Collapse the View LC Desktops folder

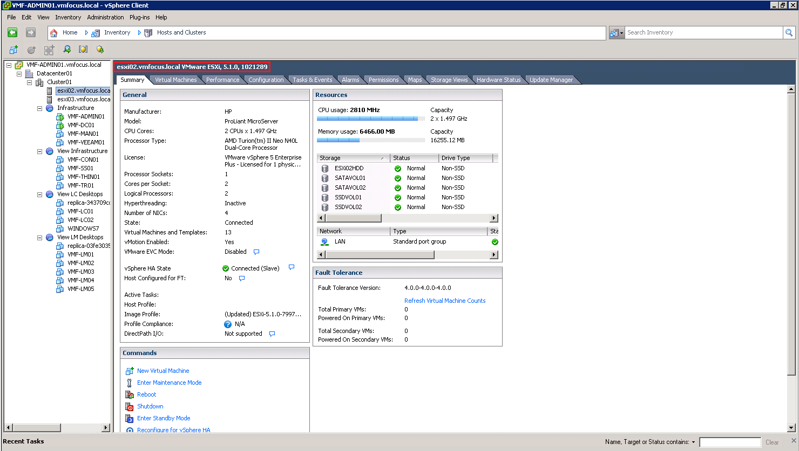click(39, 195)
